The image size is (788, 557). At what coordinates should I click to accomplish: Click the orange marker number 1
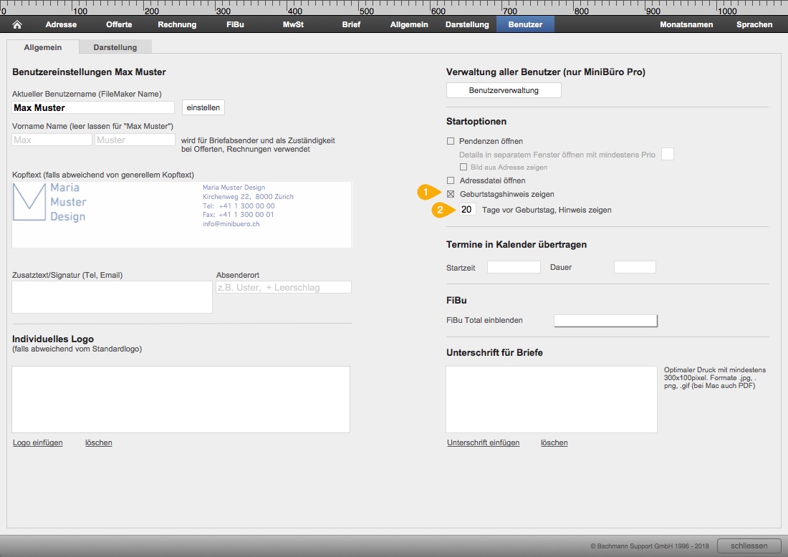click(427, 193)
